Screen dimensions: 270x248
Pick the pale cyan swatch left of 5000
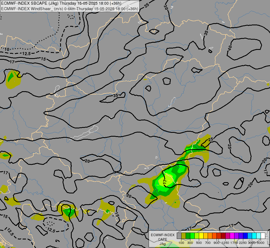point(259,236)
